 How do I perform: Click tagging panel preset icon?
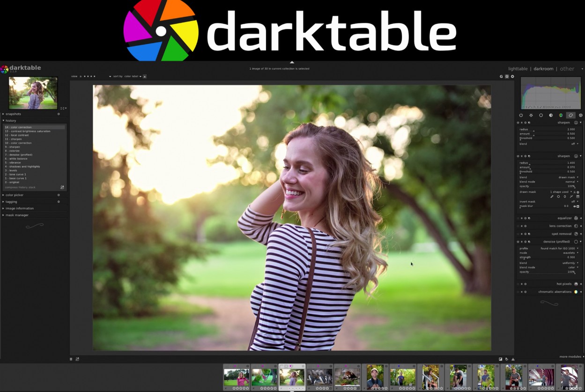[59, 202]
